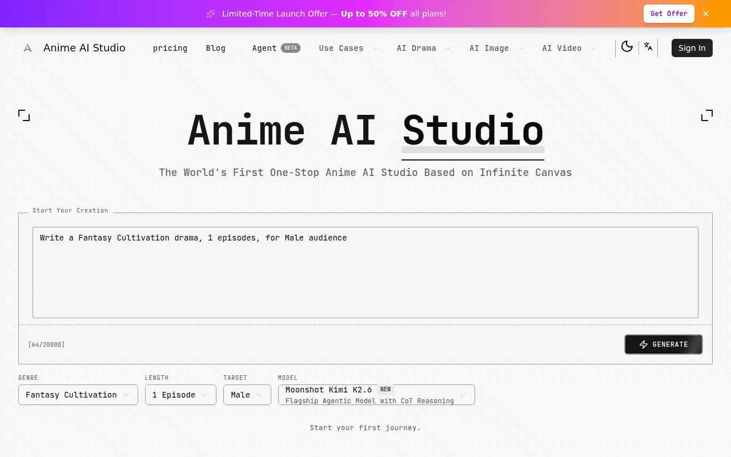Click the large 'Anime AI Studio' heading
731x457 pixels.
click(x=365, y=131)
